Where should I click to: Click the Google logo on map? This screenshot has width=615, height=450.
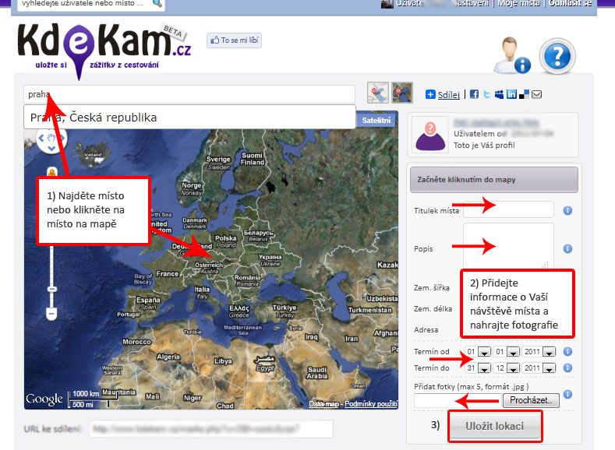pyautogui.click(x=44, y=399)
